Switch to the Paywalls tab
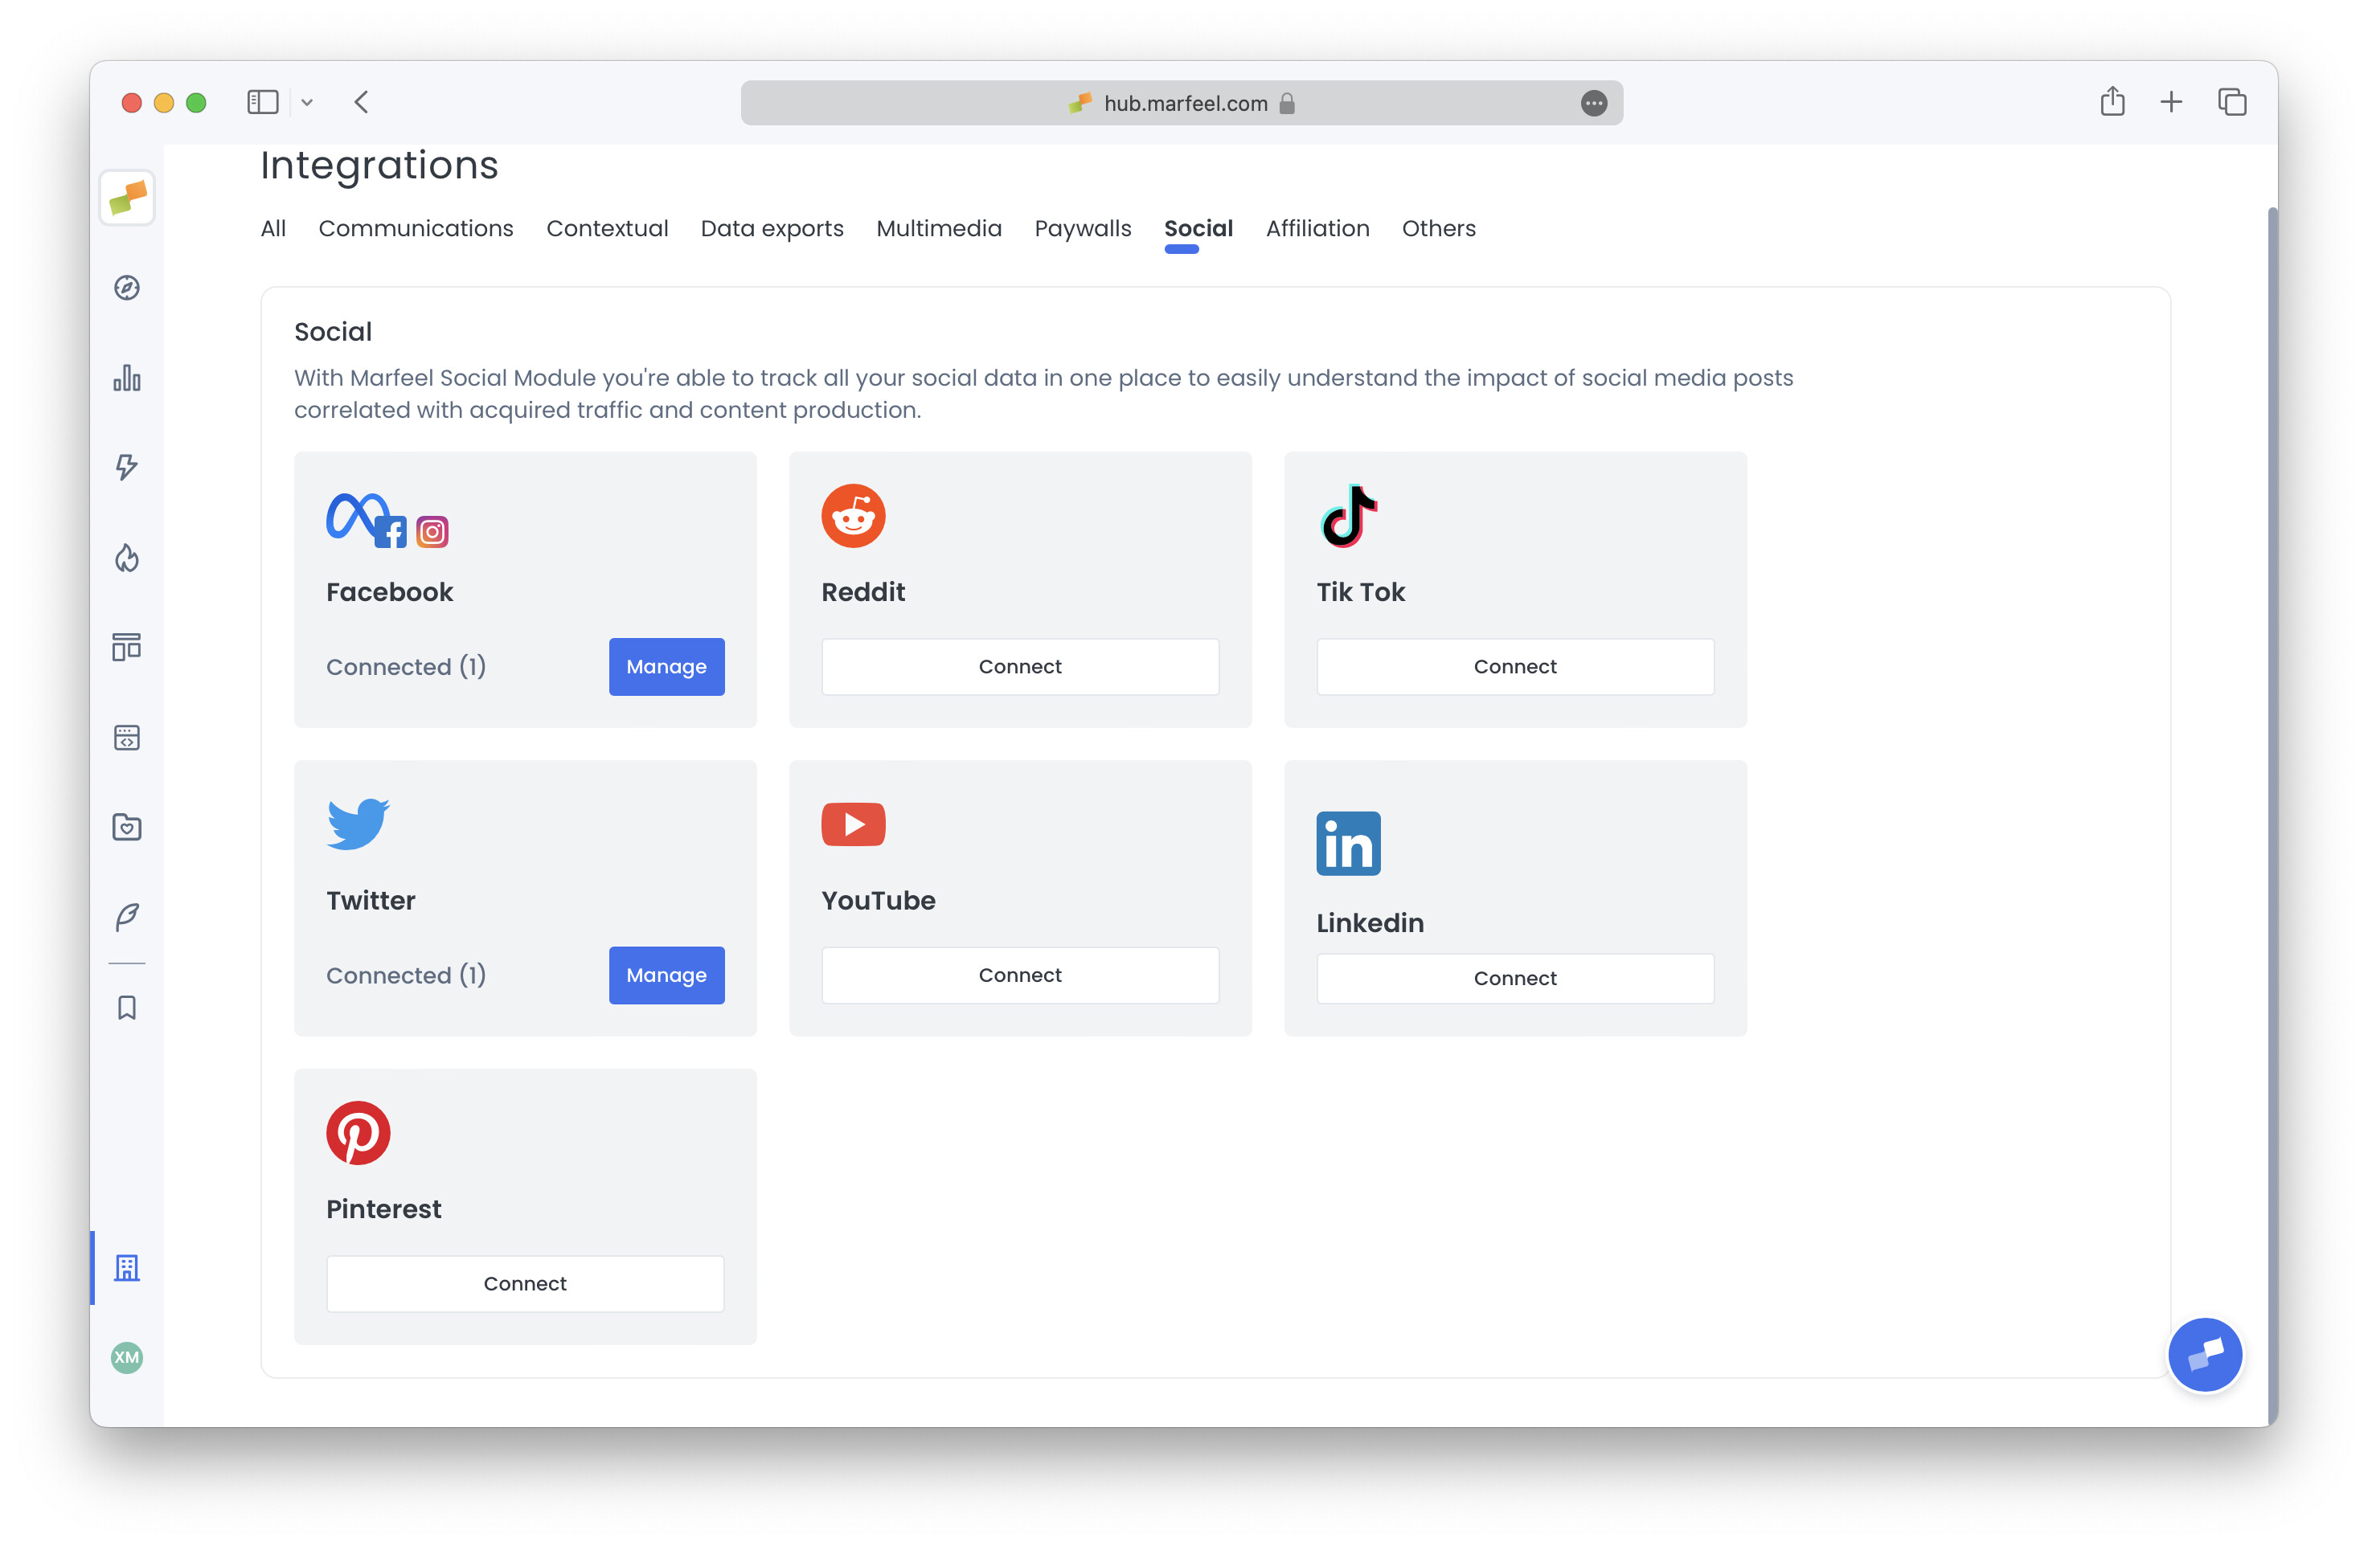 [1083, 228]
